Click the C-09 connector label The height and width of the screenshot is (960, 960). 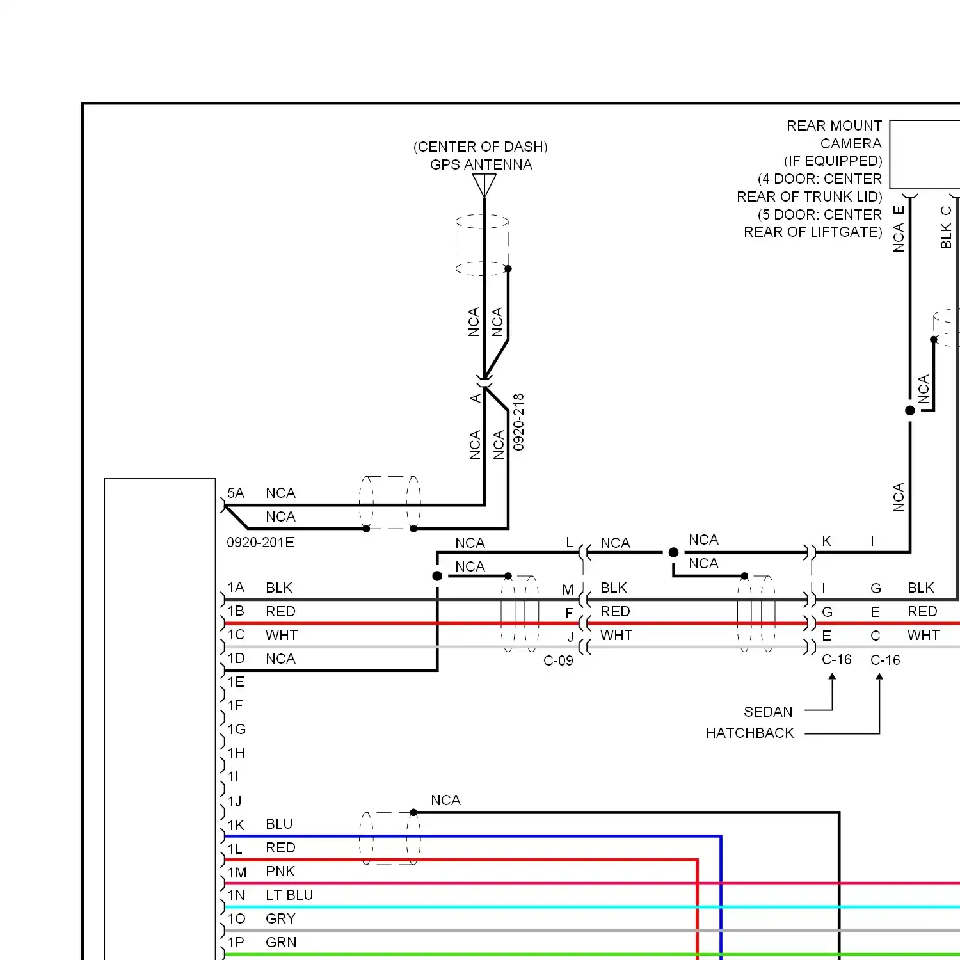558,660
